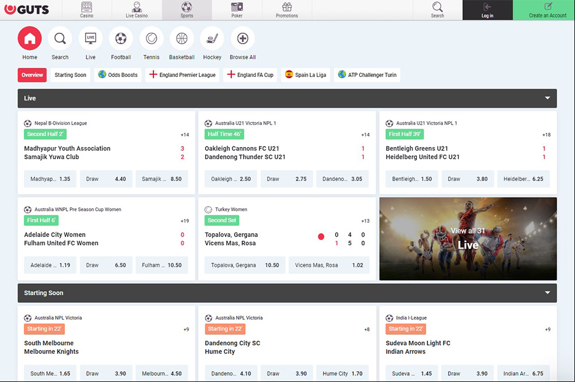This screenshot has width=575, height=382.
Task: Bet Draw 3.80 in Bentleigh match
Action: [468, 179]
